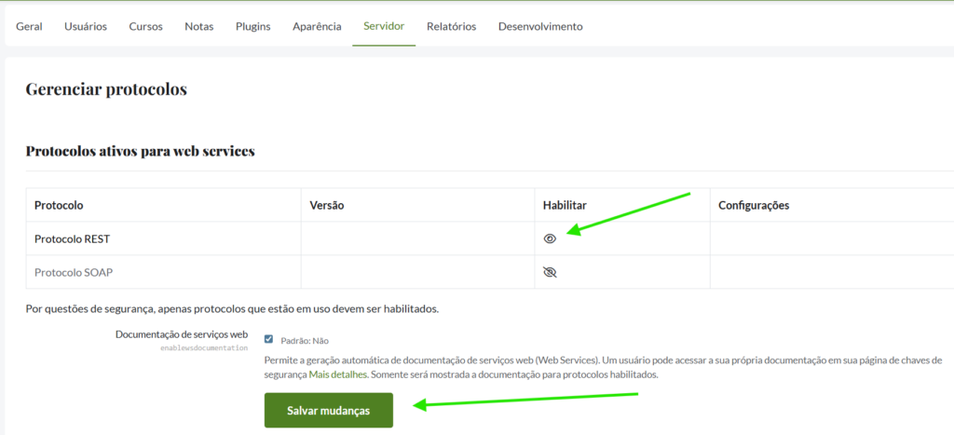954x435 pixels.
Task: Click the Configurações column header
Action: coord(754,205)
